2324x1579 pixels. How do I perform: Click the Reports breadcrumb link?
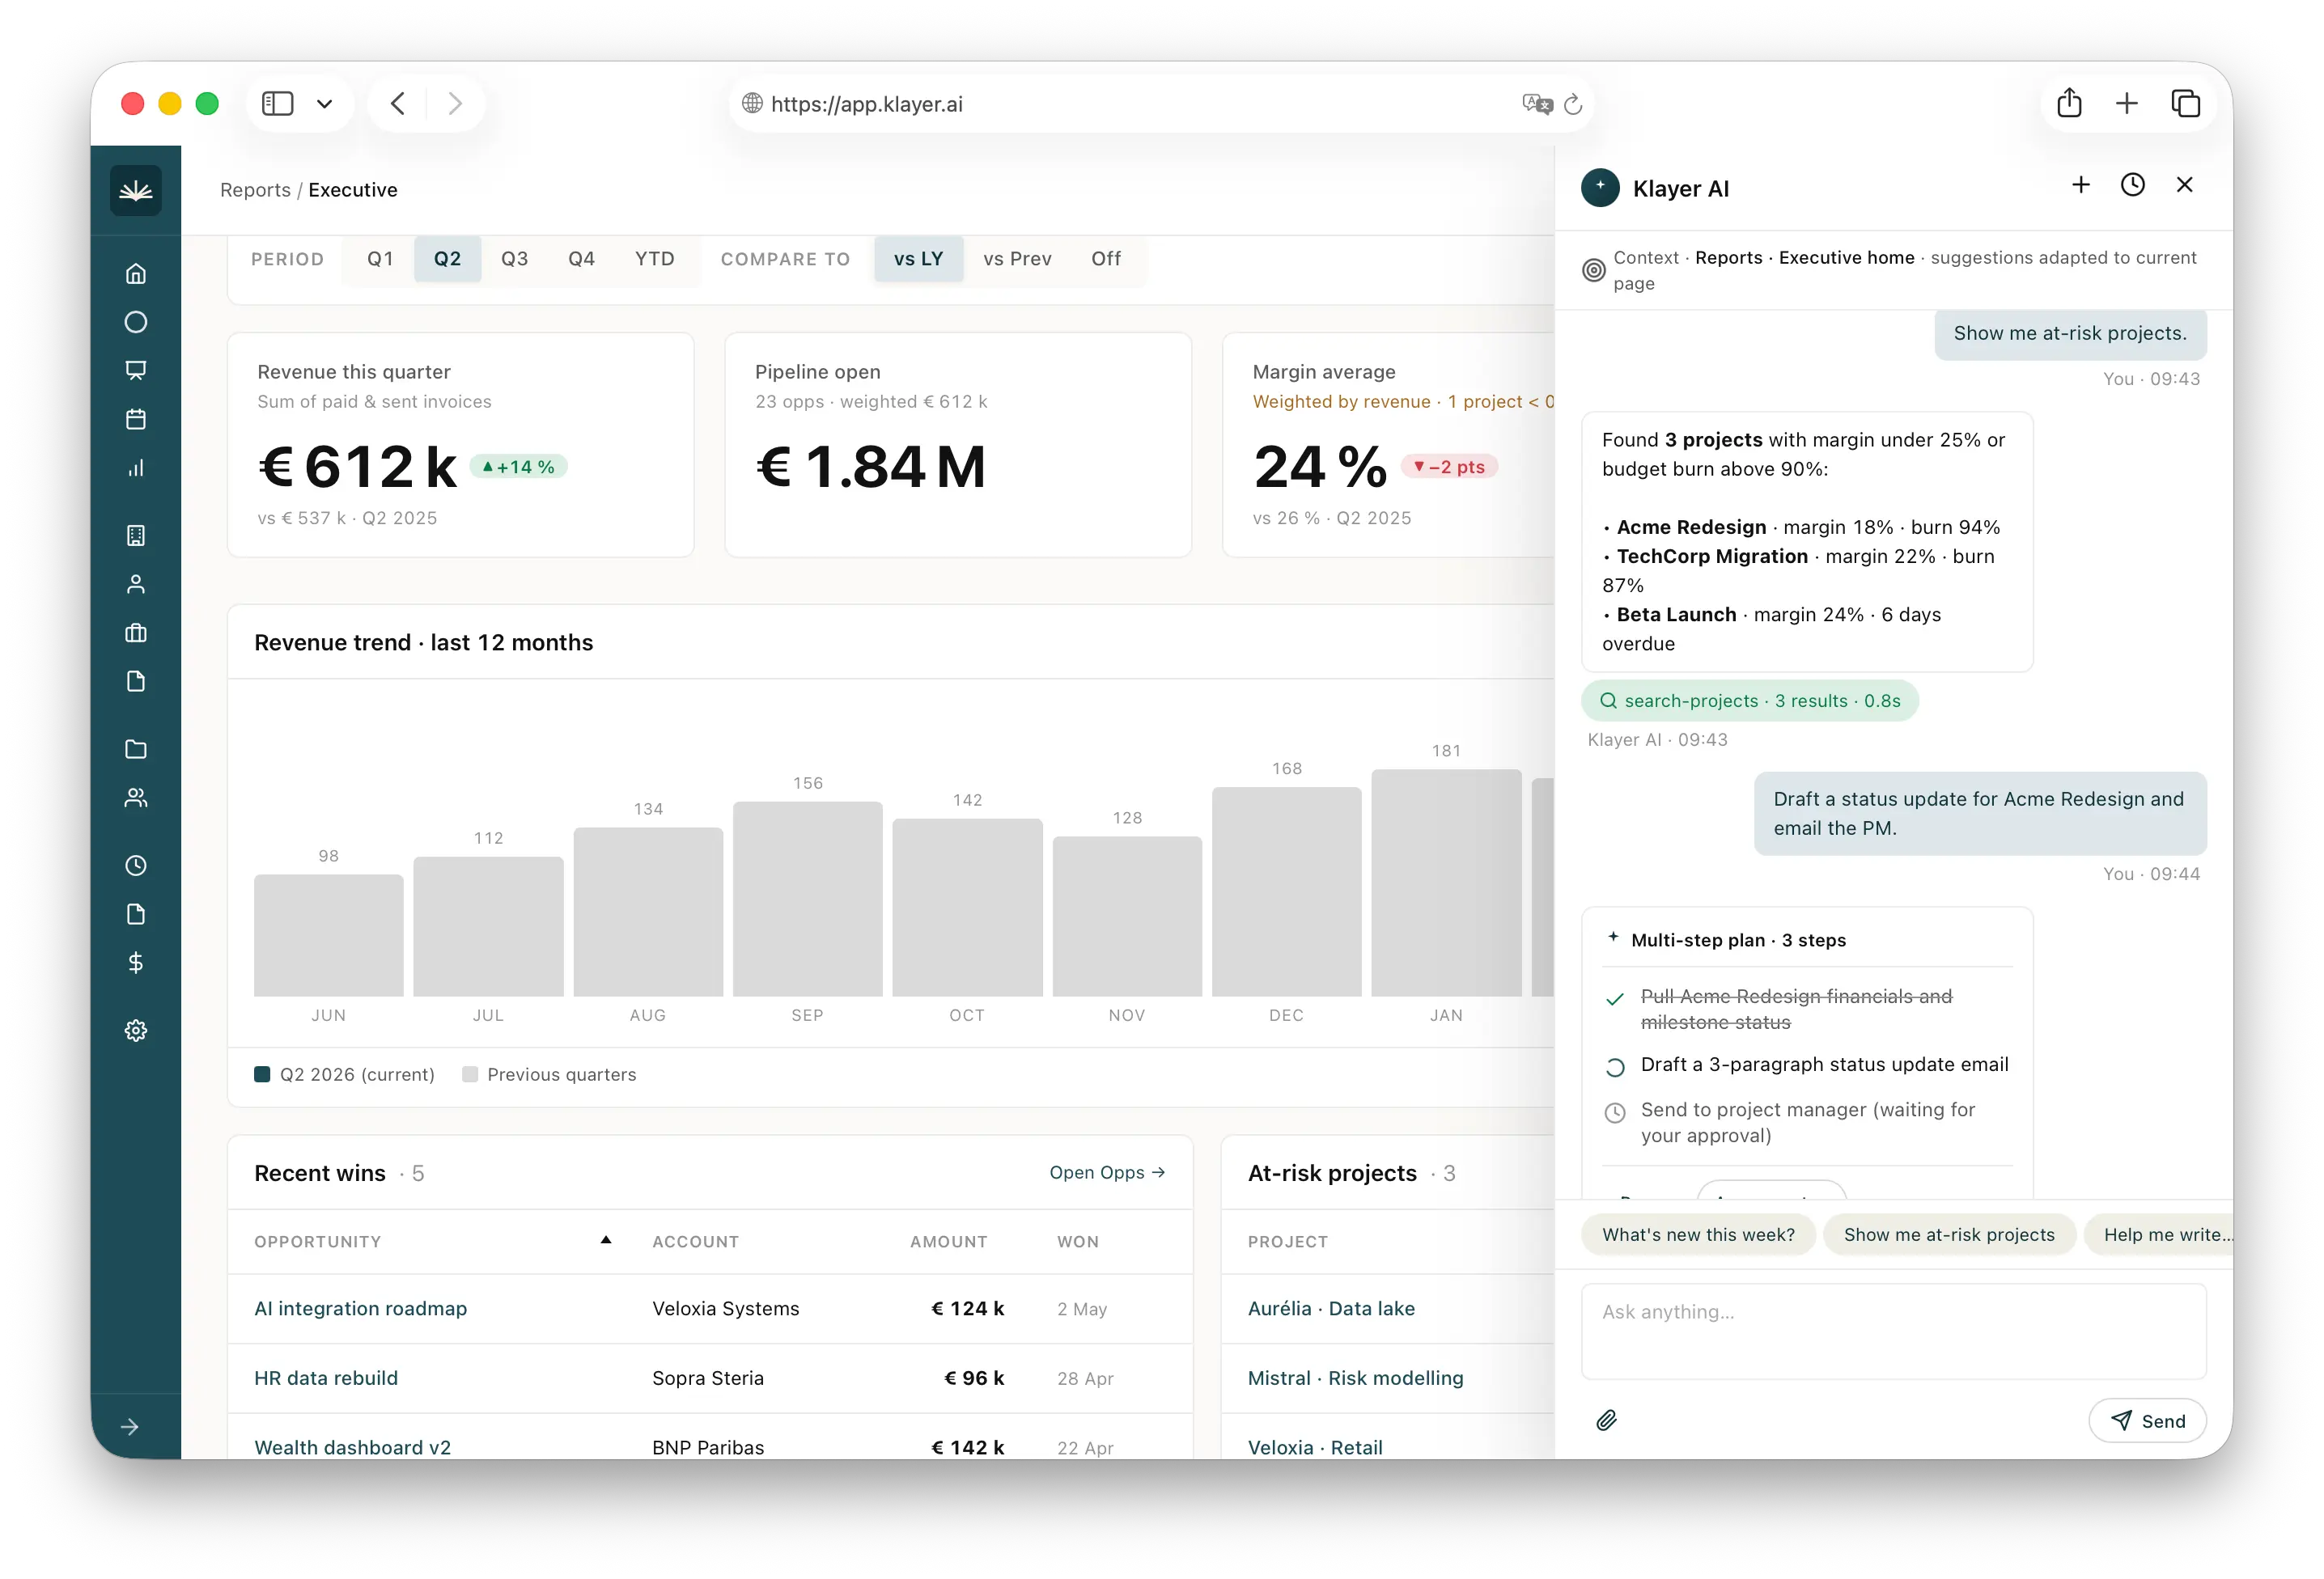coord(255,190)
